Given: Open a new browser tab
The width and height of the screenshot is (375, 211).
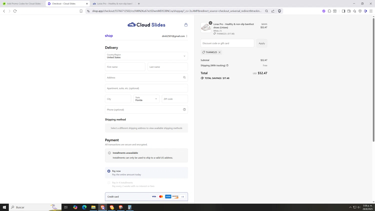Looking at the screenshot, I should [139, 4].
